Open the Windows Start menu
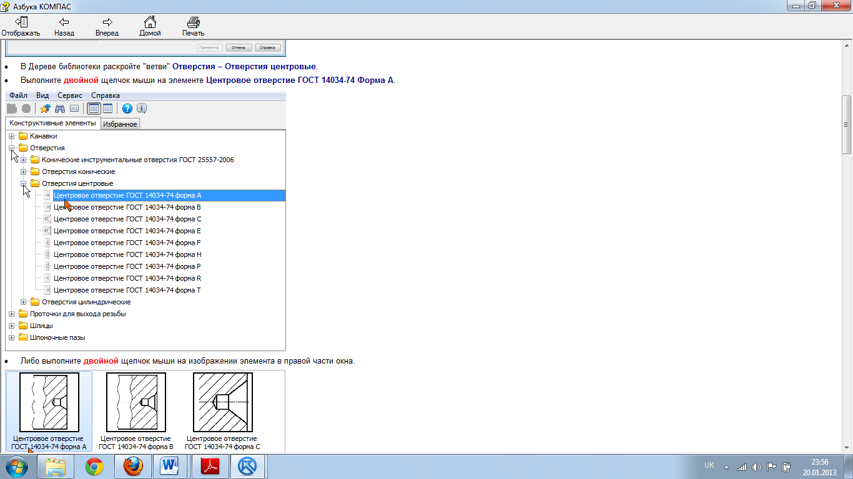This screenshot has width=853, height=479. click(17, 467)
